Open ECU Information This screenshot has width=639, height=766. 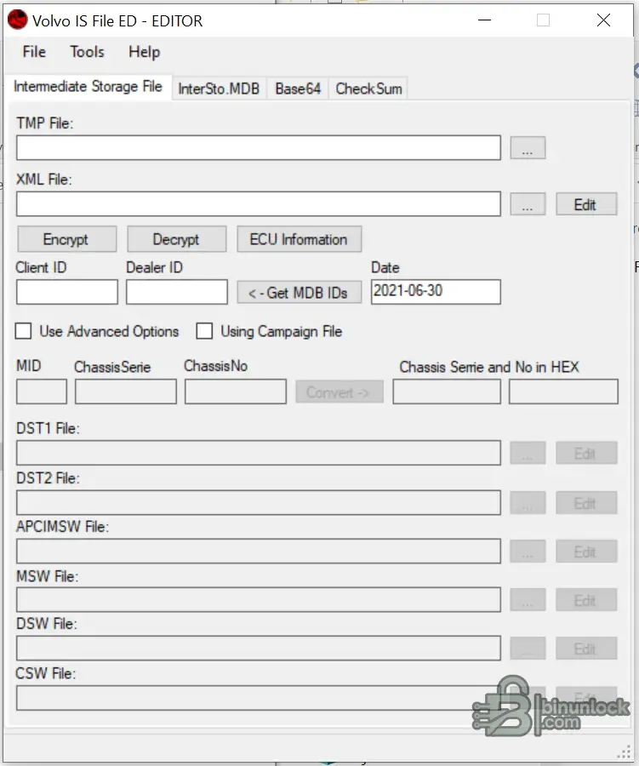(x=300, y=239)
